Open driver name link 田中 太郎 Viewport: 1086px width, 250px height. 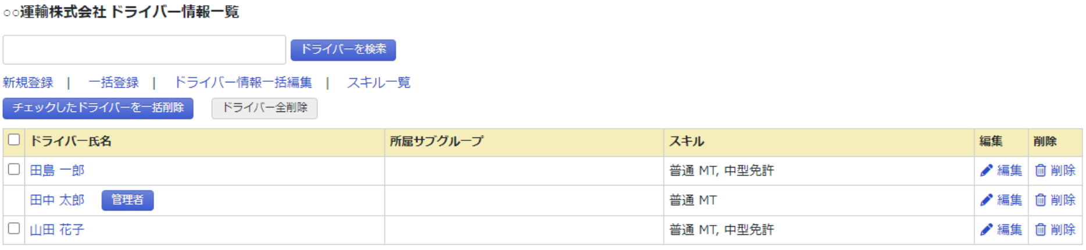57,200
